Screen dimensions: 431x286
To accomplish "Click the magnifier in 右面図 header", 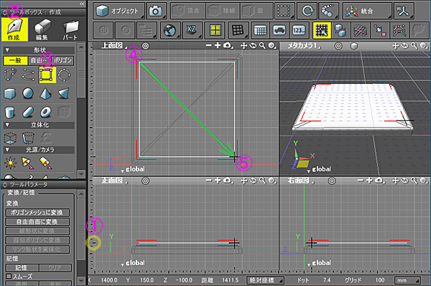I will pyautogui.click(x=414, y=181).
